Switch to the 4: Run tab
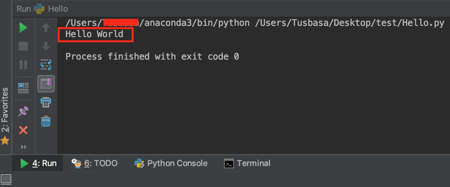450x187 pixels. pyautogui.click(x=39, y=163)
